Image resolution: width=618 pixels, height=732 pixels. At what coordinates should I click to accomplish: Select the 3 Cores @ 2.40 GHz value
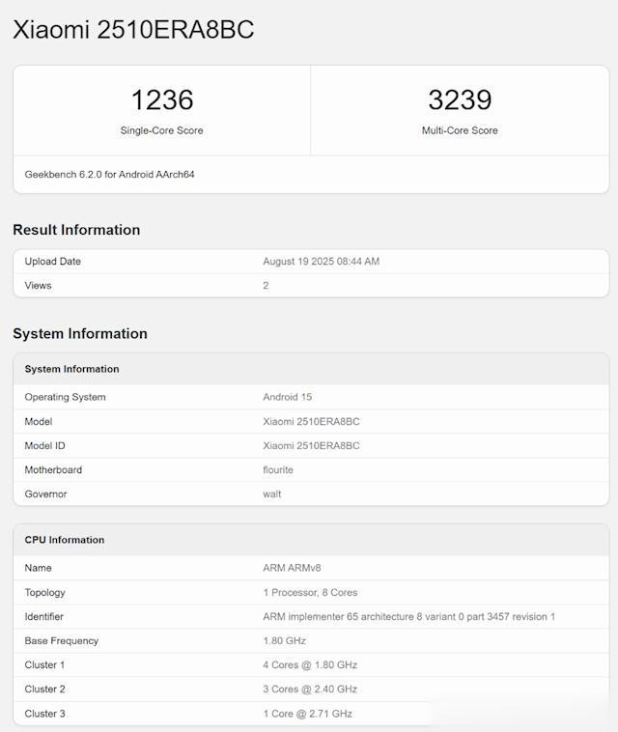[x=310, y=690]
